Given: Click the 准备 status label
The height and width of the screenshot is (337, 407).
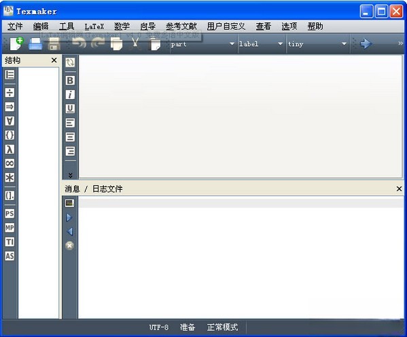Looking at the screenshot, I should pos(188,328).
